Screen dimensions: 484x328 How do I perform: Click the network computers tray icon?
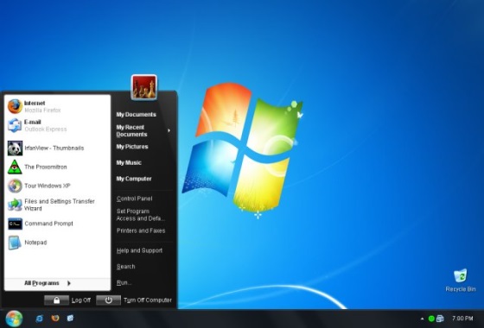pos(440,319)
